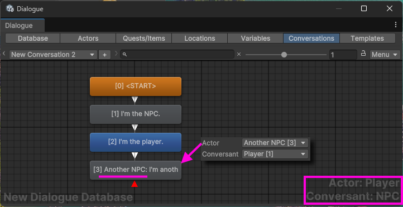Open the conversation selection dropdown
The height and width of the screenshot is (207, 403).
pos(53,55)
